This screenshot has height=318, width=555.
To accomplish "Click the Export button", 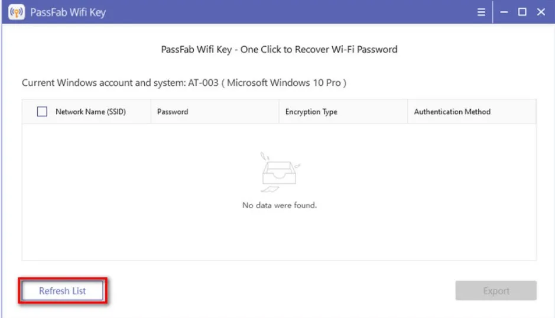I will pos(496,291).
